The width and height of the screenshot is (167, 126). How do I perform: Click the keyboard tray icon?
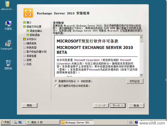tap(131, 122)
